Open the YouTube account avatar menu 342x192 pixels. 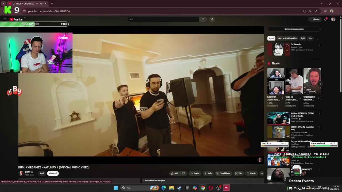[333, 19]
